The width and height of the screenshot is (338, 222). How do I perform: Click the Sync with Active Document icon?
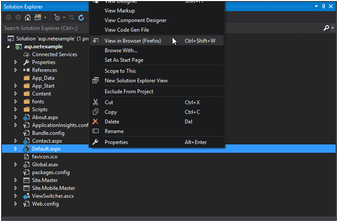[x=71, y=17]
